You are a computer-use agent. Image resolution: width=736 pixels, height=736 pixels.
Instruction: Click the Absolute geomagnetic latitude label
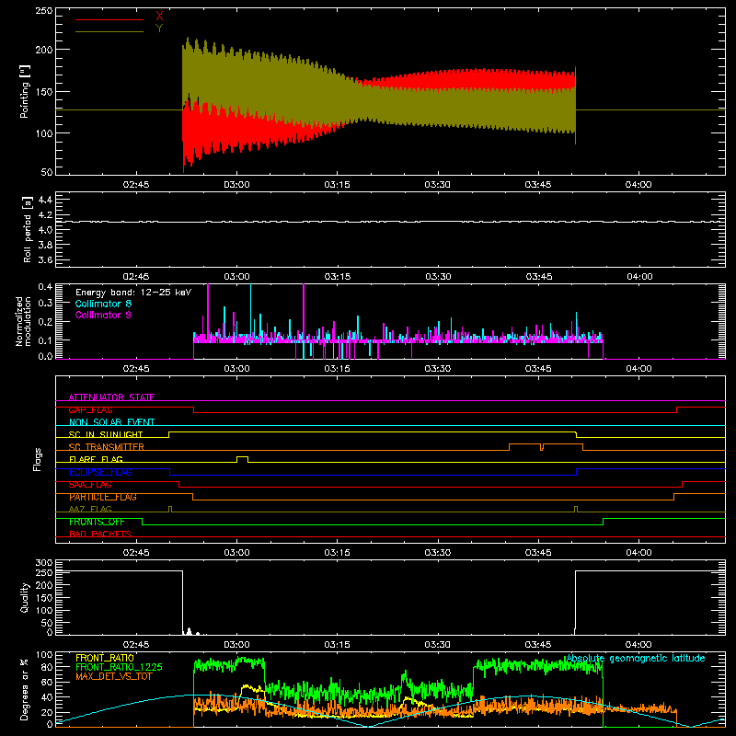point(636,658)
